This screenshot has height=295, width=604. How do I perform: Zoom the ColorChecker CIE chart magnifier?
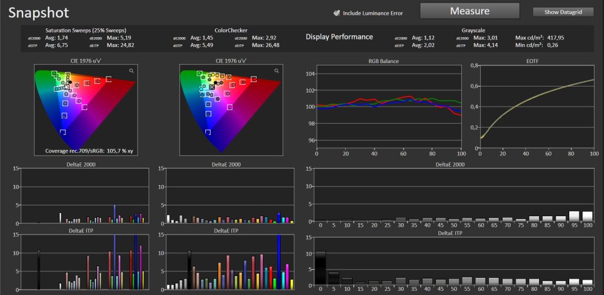(x=277, y=71)
